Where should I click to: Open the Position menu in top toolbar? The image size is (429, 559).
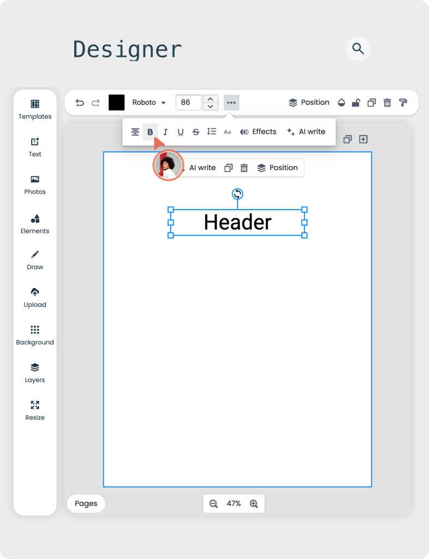[x=309, y=103]
